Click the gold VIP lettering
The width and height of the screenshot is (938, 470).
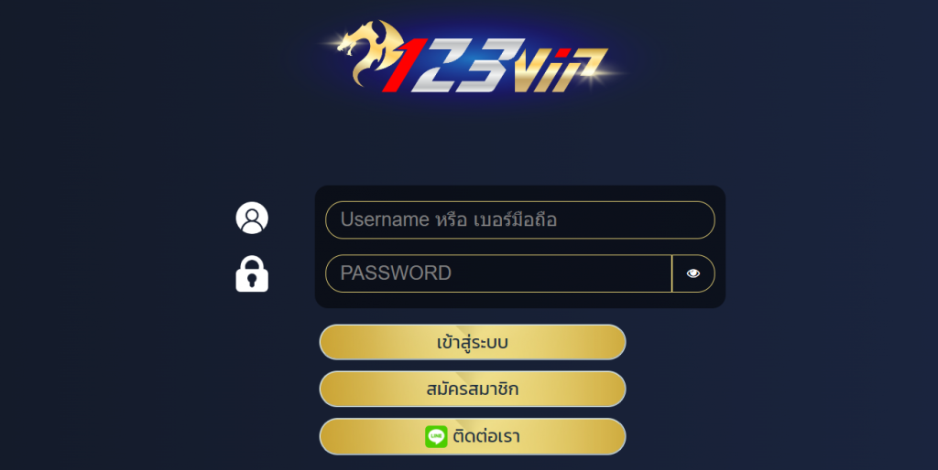(x=562, y=70)
